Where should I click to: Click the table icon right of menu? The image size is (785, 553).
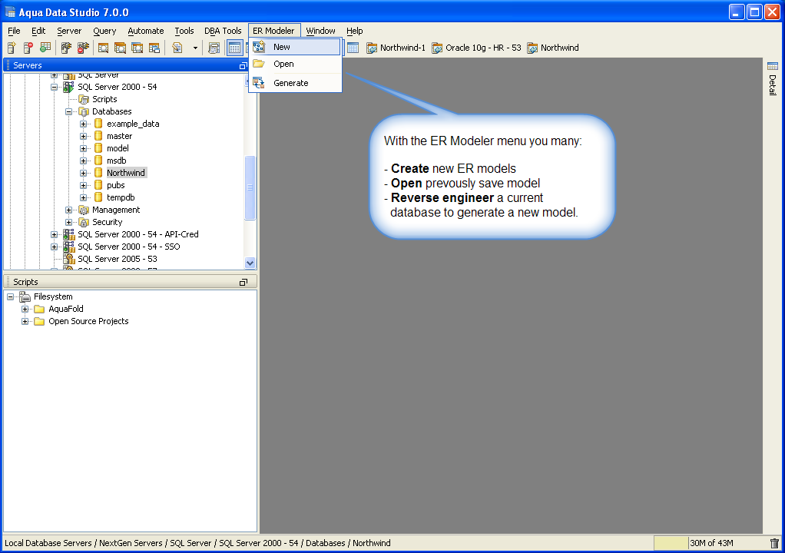[353, 48]
